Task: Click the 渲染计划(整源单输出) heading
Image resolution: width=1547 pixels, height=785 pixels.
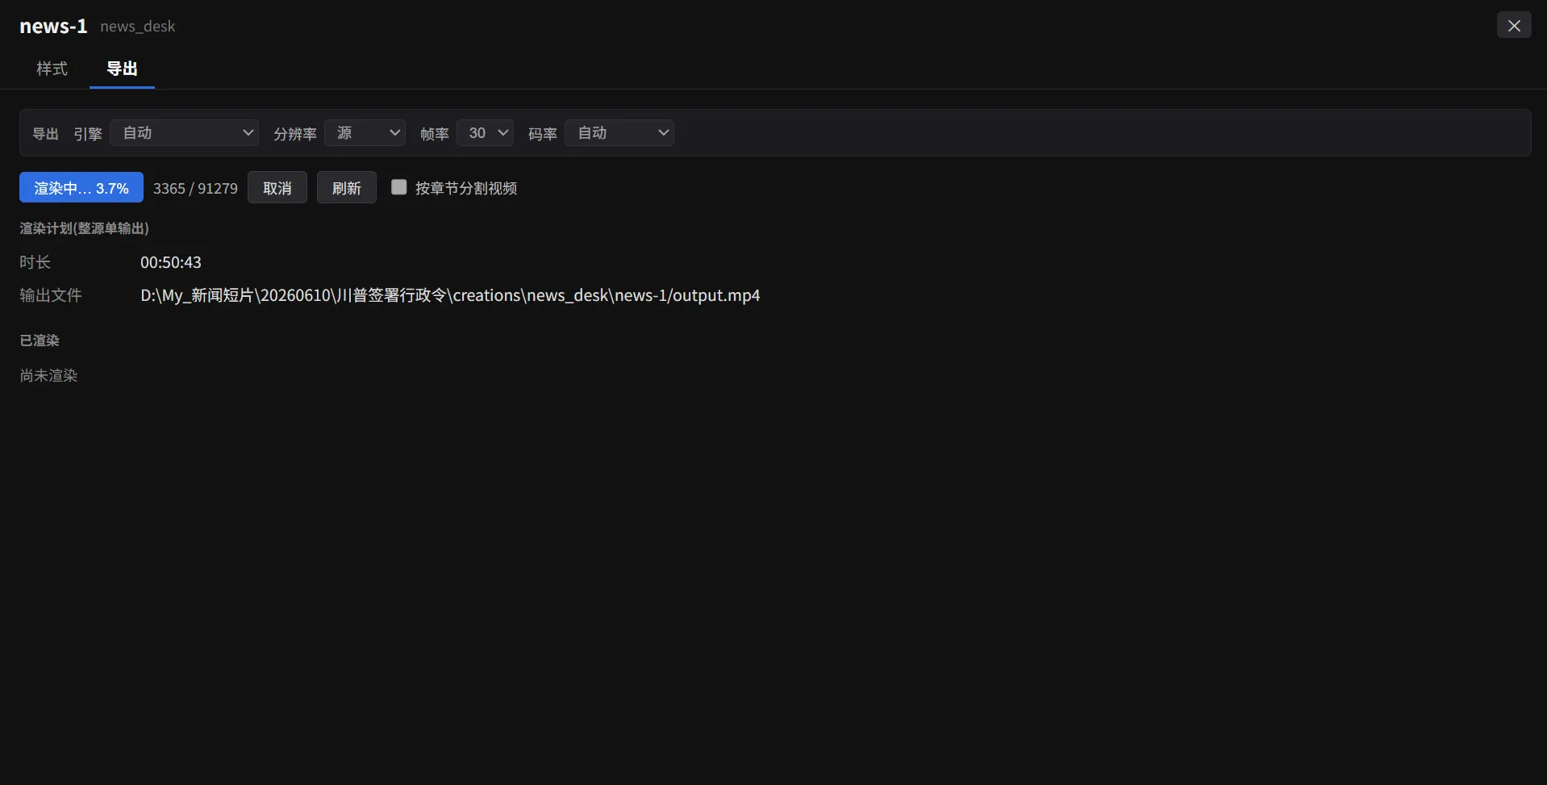Action: (x=84, y=228)
